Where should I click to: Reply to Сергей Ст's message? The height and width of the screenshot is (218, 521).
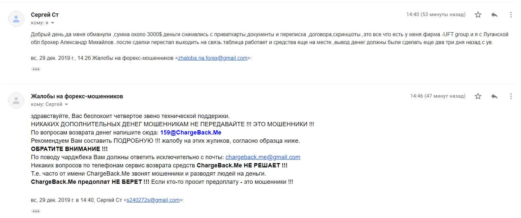tap(494, 14)
